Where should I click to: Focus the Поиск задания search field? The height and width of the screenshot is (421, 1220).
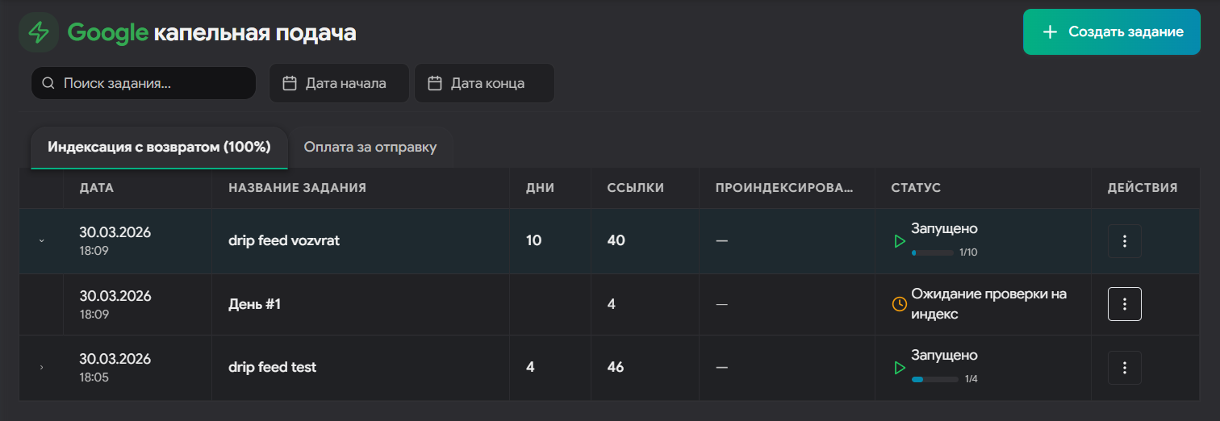[x=144, y=83]
